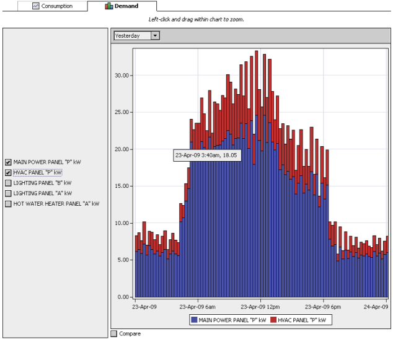Screen dimensions: 393x339
Task: Click blue MAIN POWER PANEL legend swatch
Action: point(194,320)
